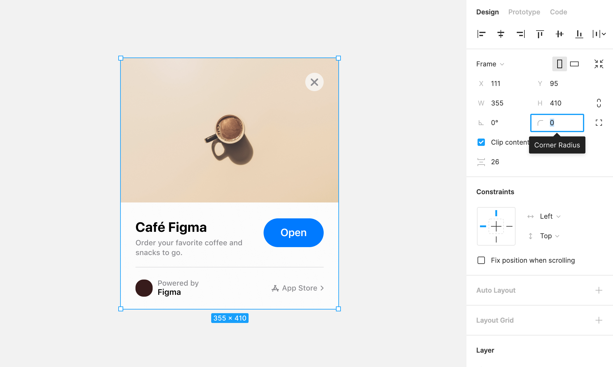Select the landscape frame preset icon
The height and width of the screenshot is (367, 613).
click(x=574, y=64)
